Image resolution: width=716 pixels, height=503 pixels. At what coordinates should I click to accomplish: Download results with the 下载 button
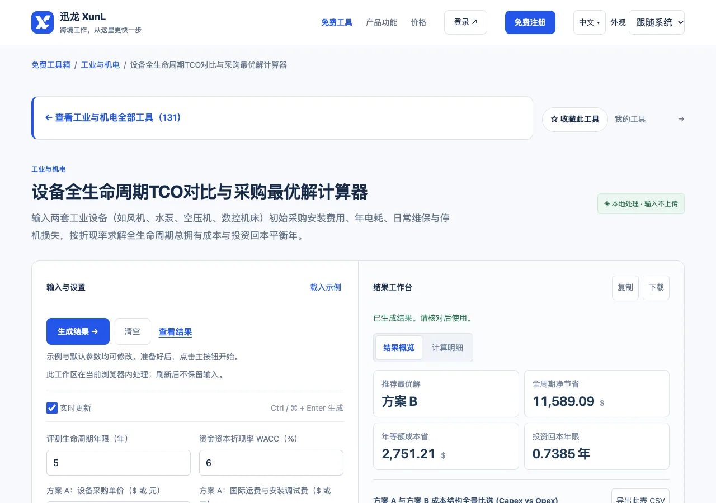[656, 287]
